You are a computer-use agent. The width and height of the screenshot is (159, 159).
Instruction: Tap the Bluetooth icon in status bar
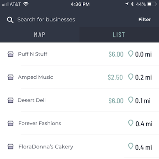pyautogui.click(x=132, y=4)
